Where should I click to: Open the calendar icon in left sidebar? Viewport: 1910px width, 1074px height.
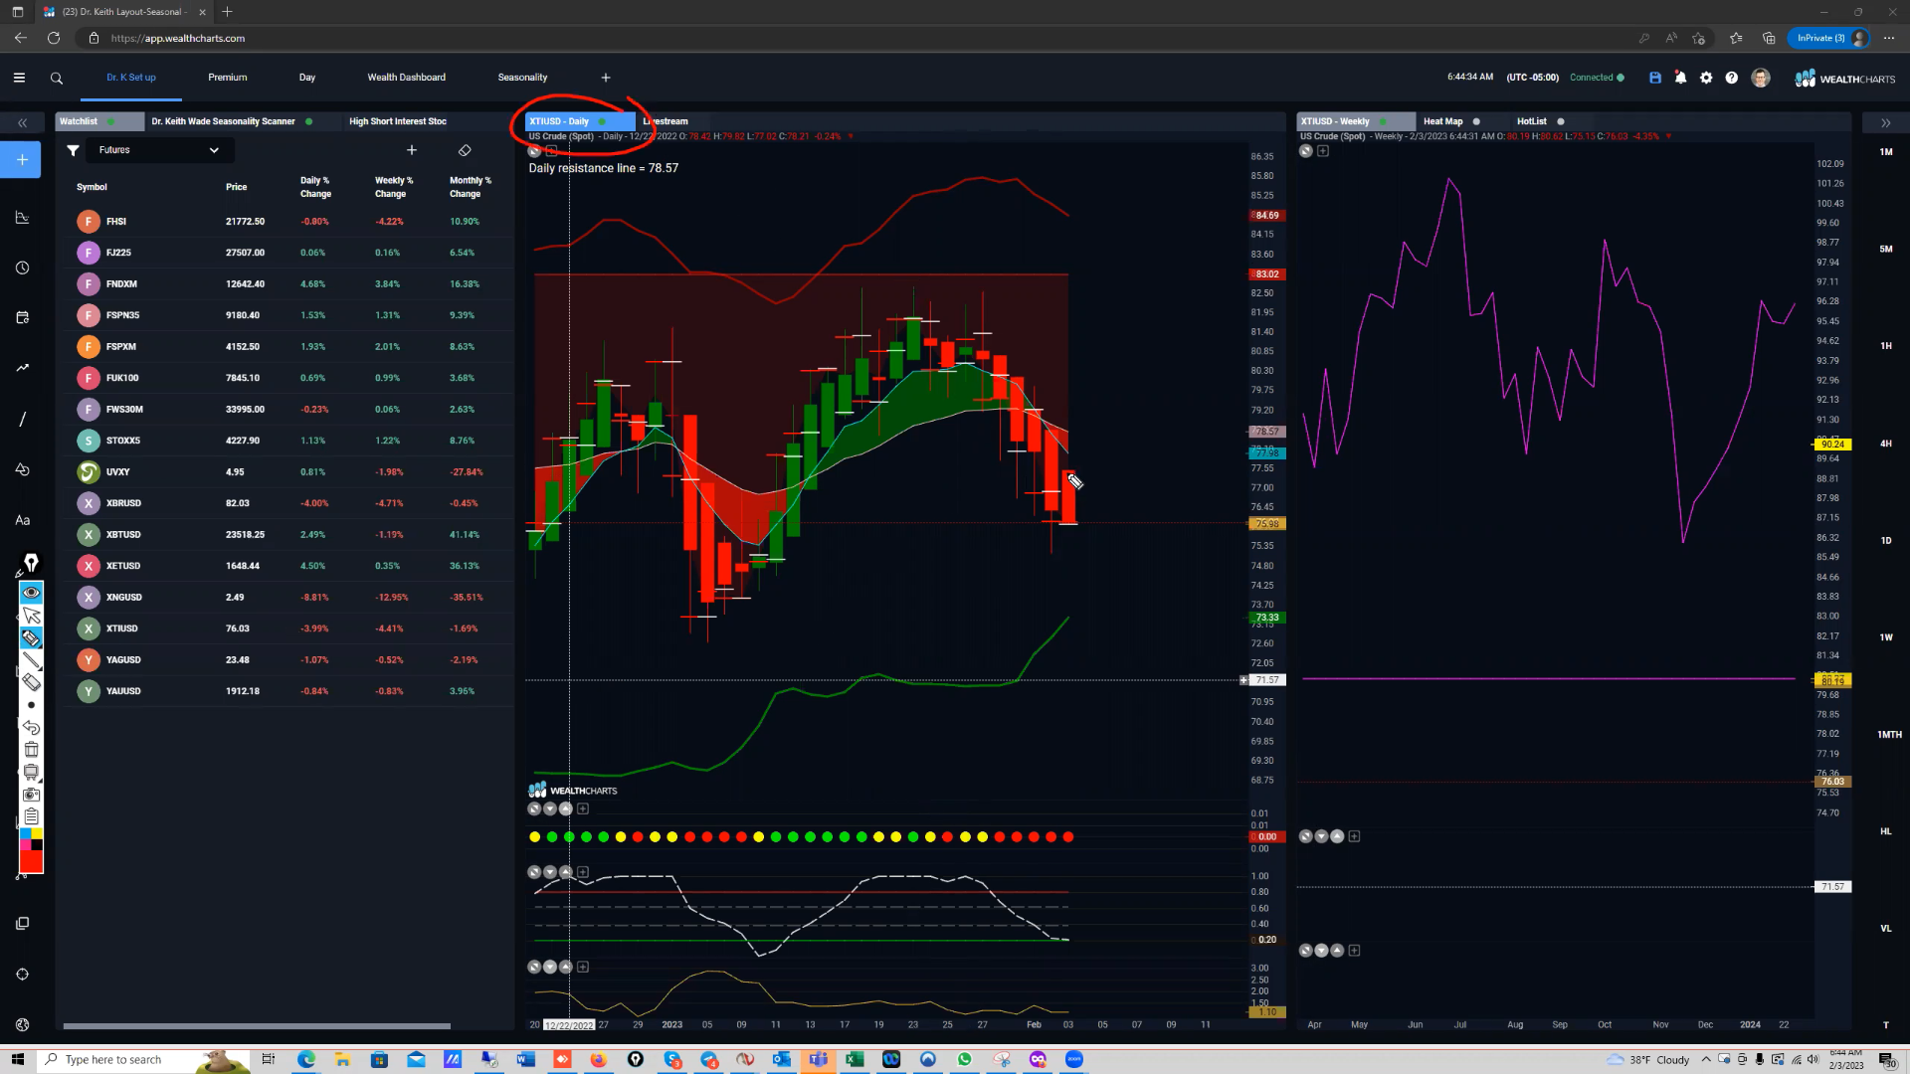[x=22, y=317]
